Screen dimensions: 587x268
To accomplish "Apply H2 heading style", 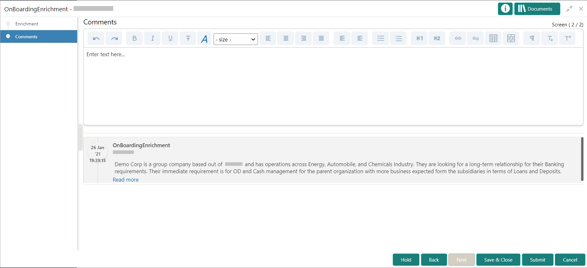I will pyautogui.click(x=437, y=39).
